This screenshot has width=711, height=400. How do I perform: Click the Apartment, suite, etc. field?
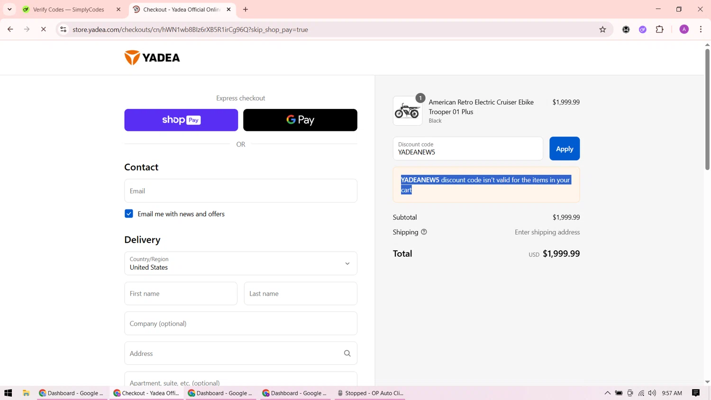click(241, 379)
